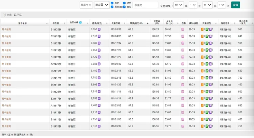Viewport: 254px width, 138px height.
Task: Toggle the 建物 checkbox
Action: [124, 3]
